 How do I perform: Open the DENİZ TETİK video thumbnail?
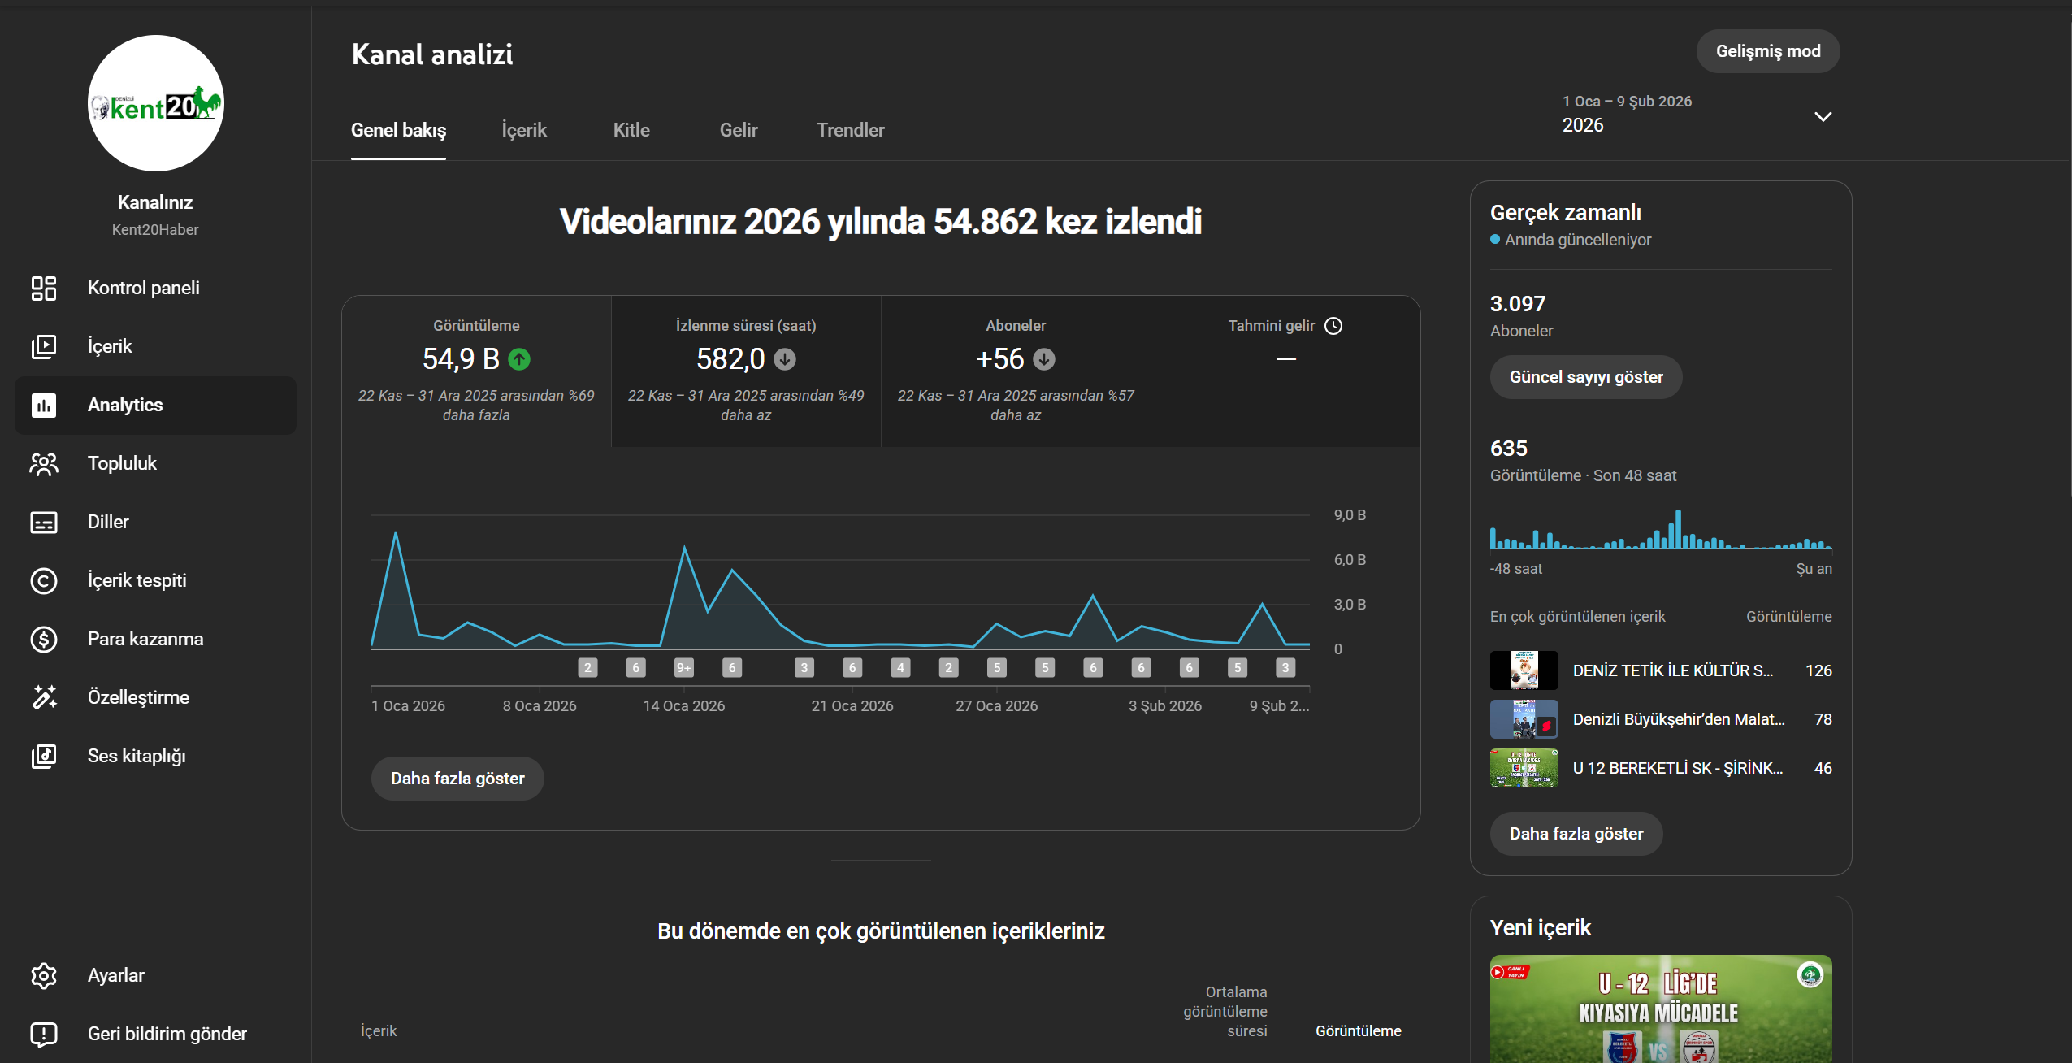tap(1524, 670)
